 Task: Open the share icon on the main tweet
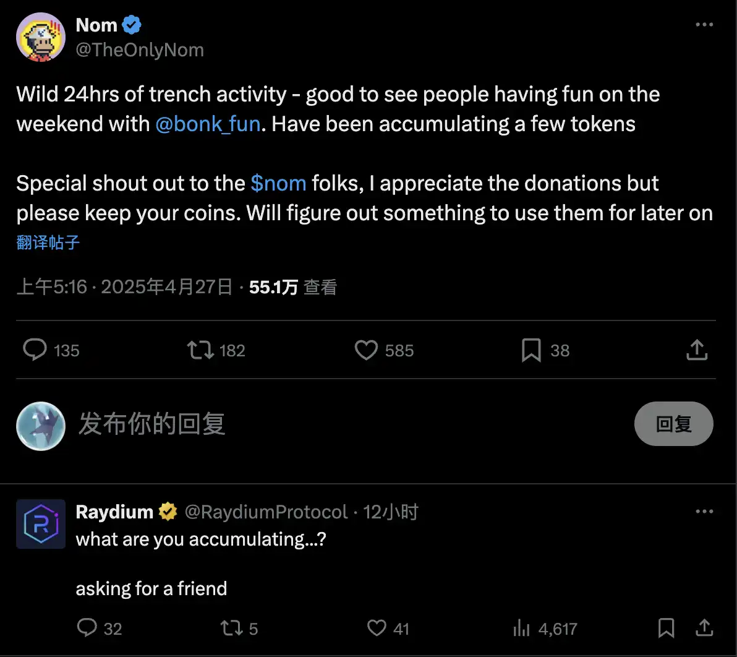tap(697, 350)
